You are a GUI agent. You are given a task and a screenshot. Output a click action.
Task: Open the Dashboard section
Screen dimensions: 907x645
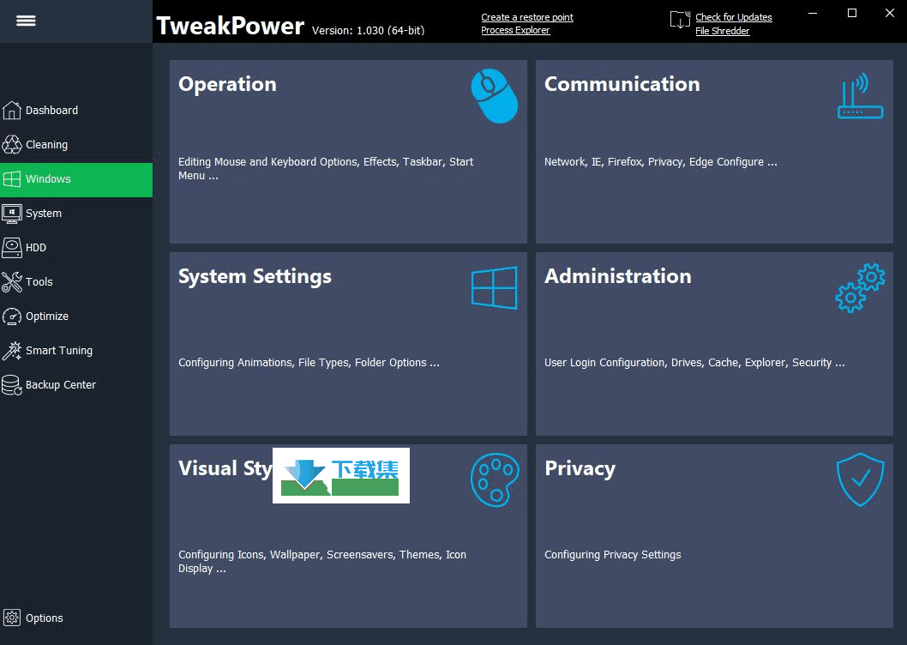76,110
